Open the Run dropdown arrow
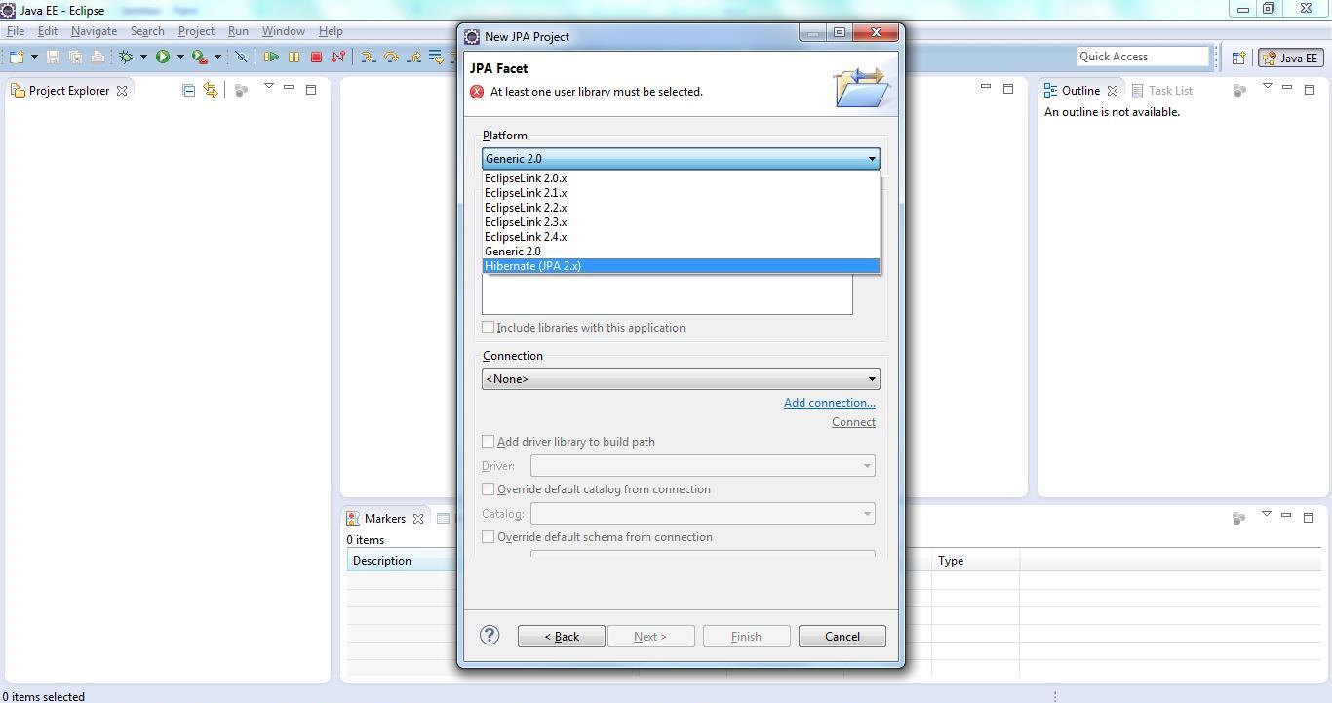1332x703 pixels. point(180,57)
